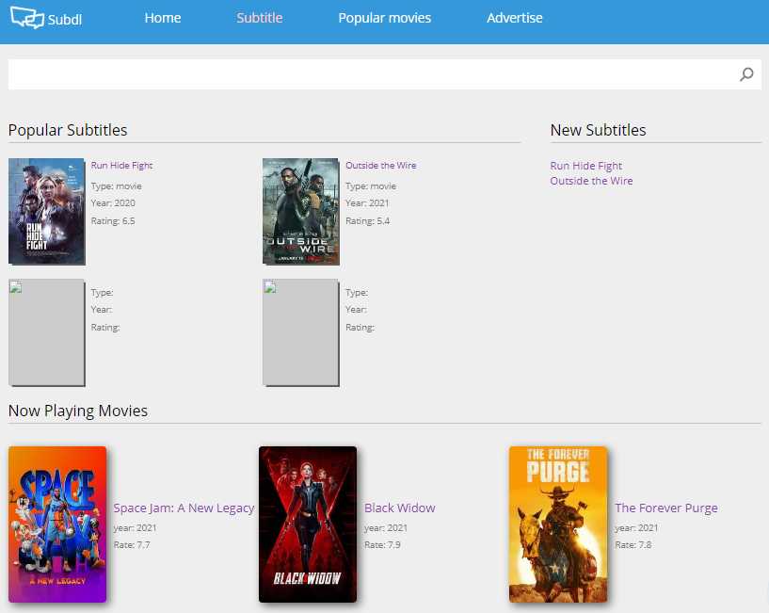This screenshot has width=769, height=613.
Task: Open the Home menu item
Action: pos(162,18)
